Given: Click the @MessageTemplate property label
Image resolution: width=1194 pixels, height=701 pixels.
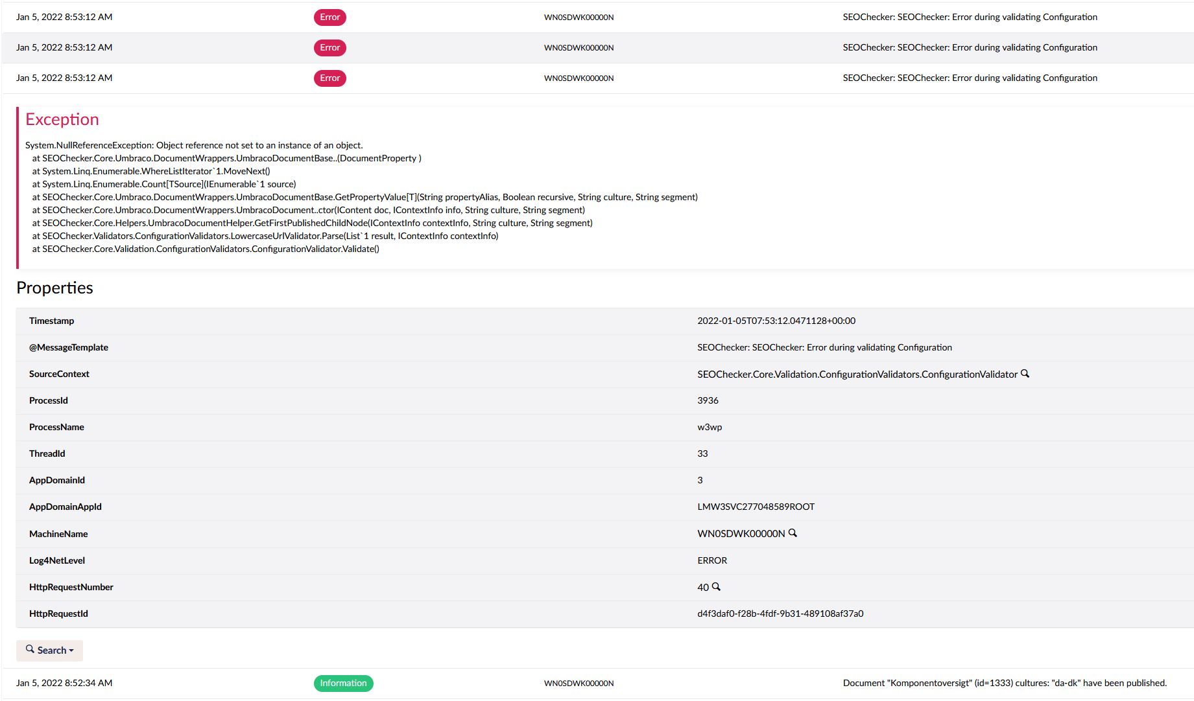Looking at the screenshot, I should click(69, 347).
